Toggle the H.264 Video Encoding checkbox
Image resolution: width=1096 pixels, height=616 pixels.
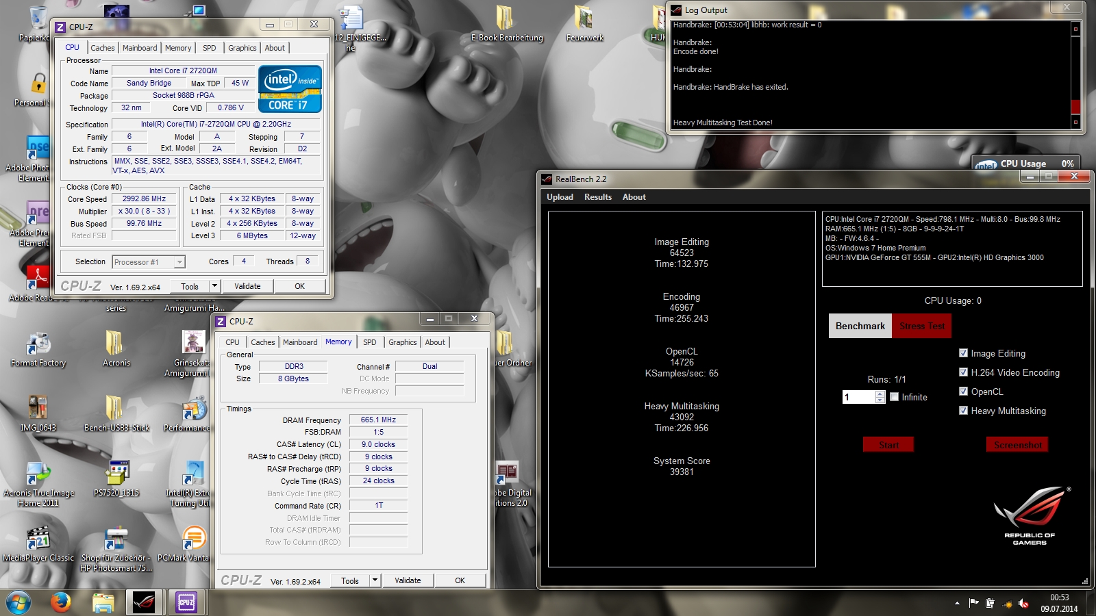pyautogui.click(x=963, y=372)
